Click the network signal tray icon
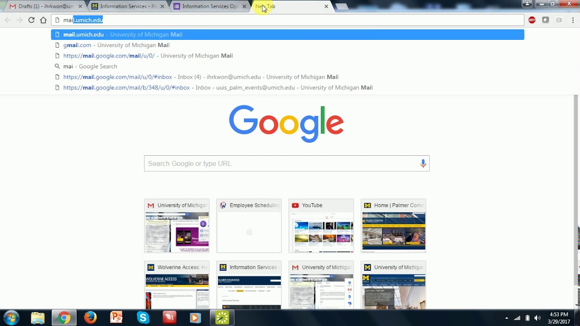Screen dimensions: 580x326 [517, 318]
